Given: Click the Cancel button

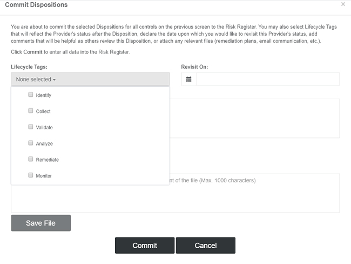Looking at the screenshot, I should coord(206,246).
